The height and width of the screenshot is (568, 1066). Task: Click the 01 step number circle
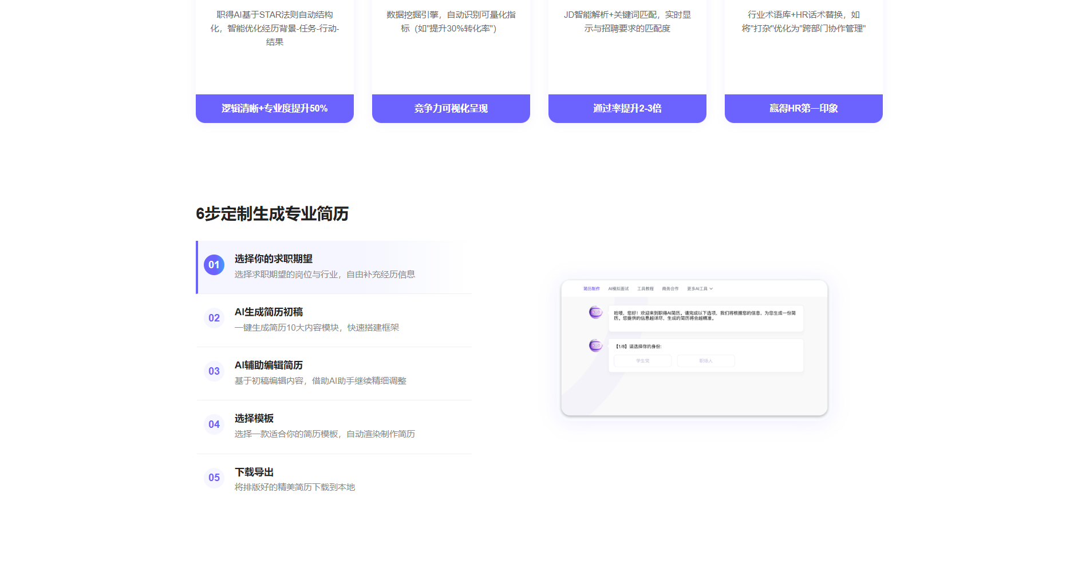(214, 265)
